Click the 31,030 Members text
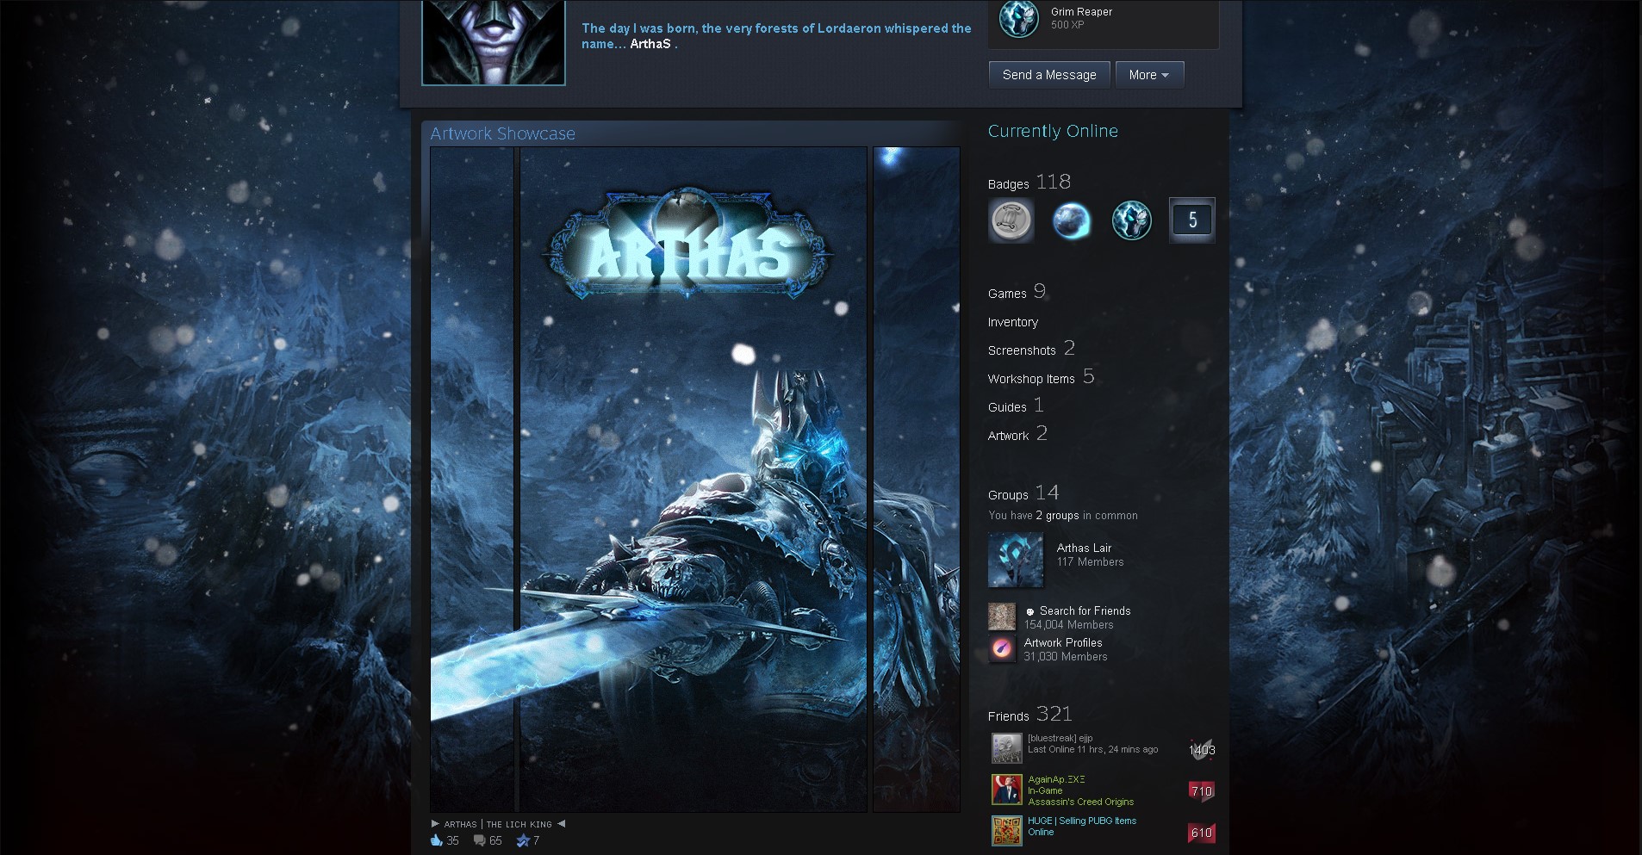 tap(1066, 657)
